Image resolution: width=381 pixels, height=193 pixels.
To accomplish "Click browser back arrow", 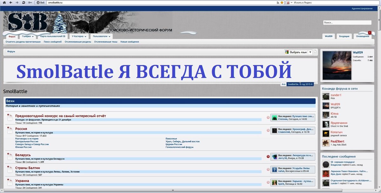I will pos(10,3).
